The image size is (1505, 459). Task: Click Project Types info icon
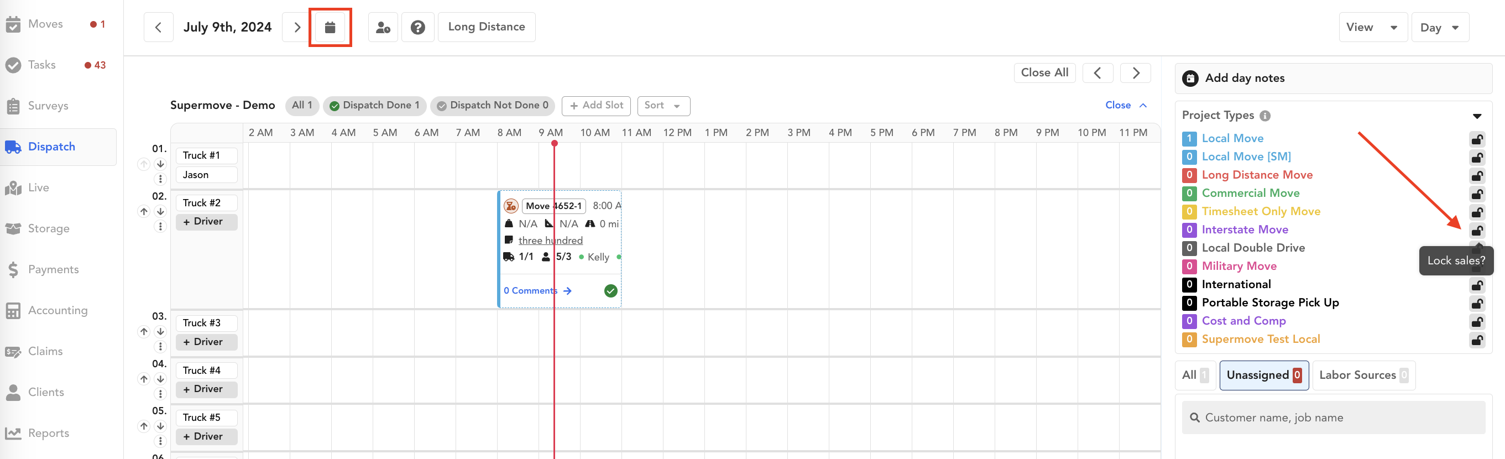tap(1265, 116)
